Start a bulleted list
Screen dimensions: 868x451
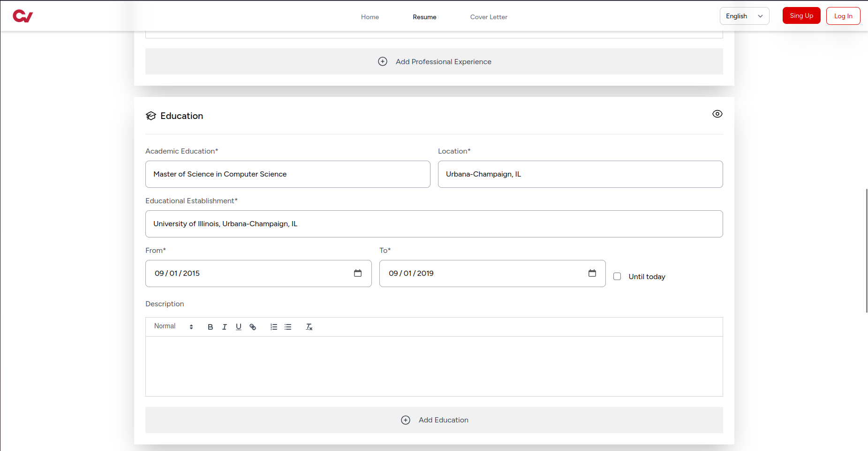point(288,327)
